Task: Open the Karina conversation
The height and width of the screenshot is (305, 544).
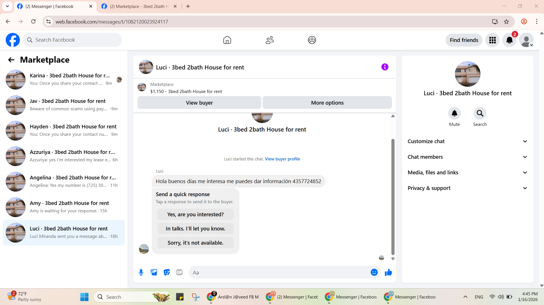Action: pyautogui.click(x=64, y=80)
